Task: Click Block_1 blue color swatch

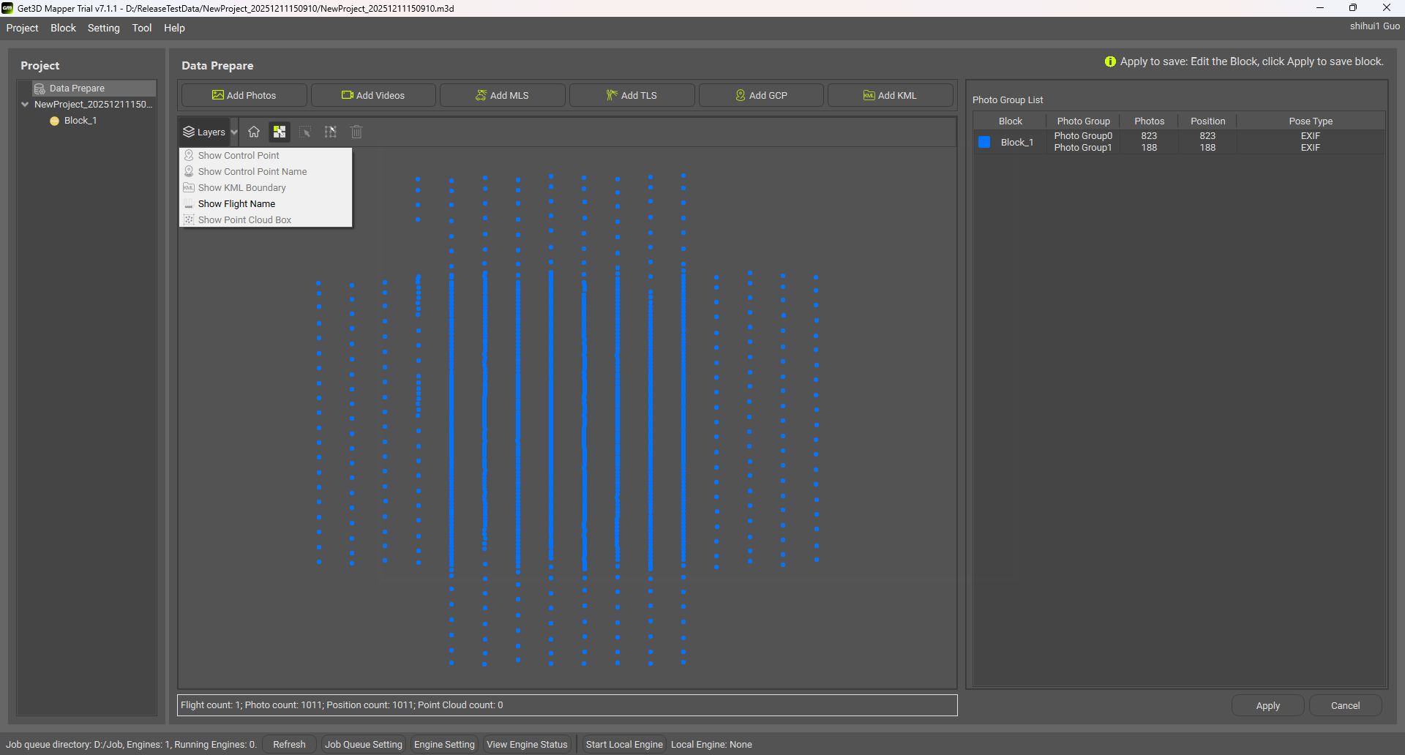Action: point(984,142)
